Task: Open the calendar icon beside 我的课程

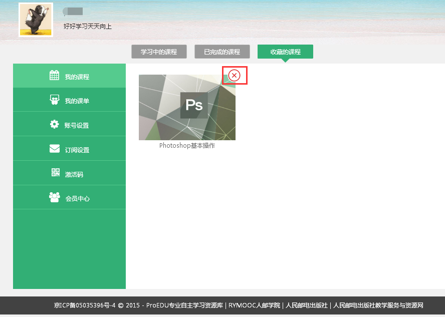Action: [55, 75]
